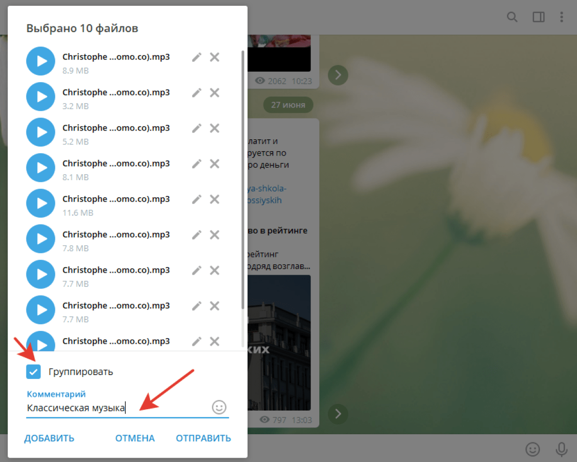Remove the 5.2 MB file from list
Screen dimensions: 577x462
point(214,128)
